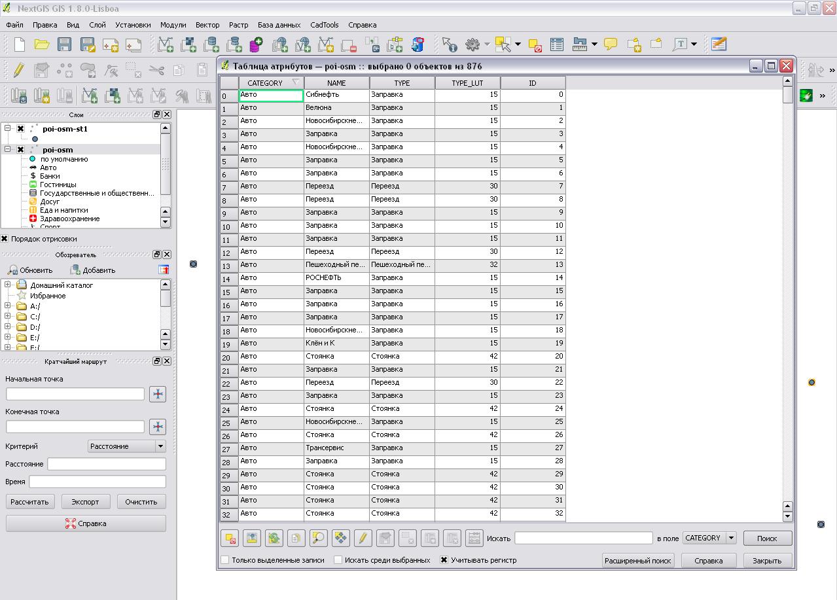Click the Save project toolbar icon
Viewport: 837px width, 600px height.
pyautogui.click(x=64, y=44)
